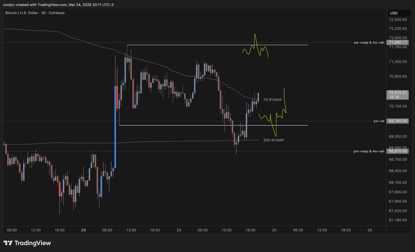Click the 72,000.00 price axis value
415x252 pixels.
click(x=398, y=38)
